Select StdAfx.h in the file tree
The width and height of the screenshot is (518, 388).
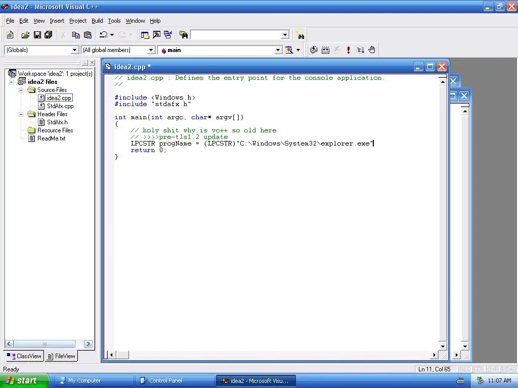[x=57, y=122]
